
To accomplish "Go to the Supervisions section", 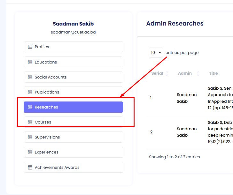I will [73, 137].
